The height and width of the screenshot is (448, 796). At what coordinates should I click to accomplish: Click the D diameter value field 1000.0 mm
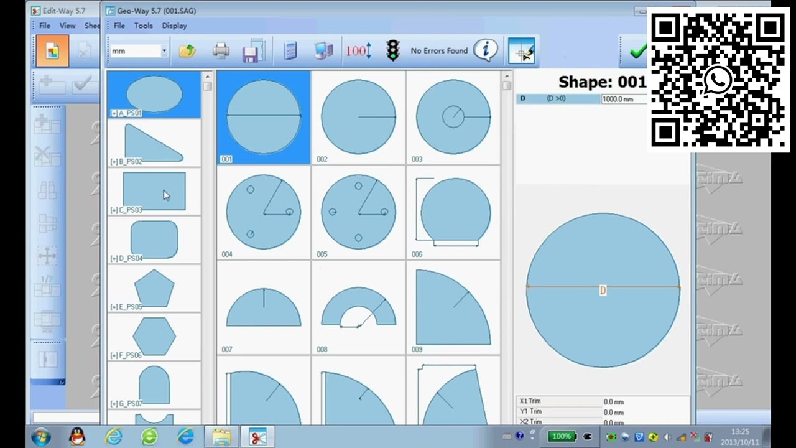tap(624, 99)
